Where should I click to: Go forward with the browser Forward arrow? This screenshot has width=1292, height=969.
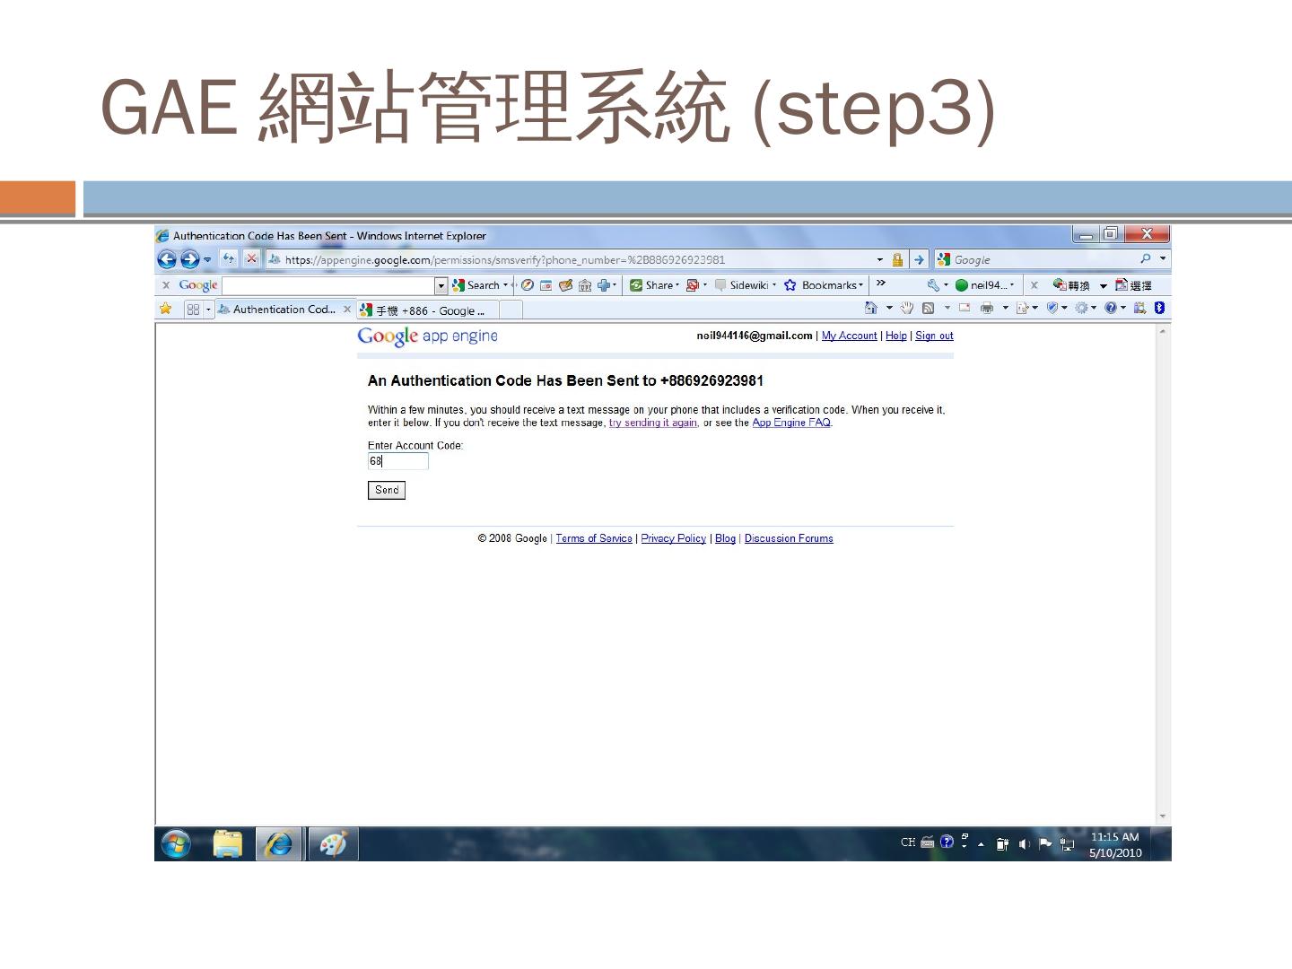click(x=189, y=260)
